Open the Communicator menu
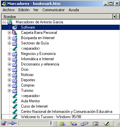120x127 pixels. [53, 10]
